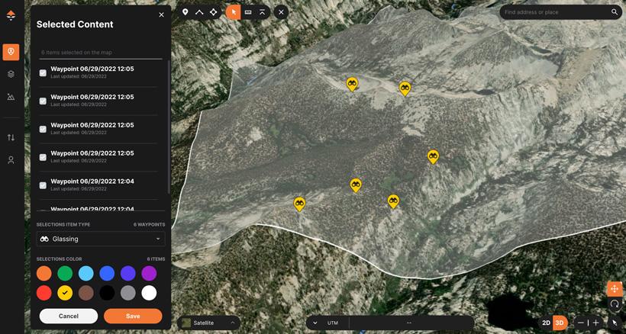Expand the UTM coordinate format chevron
Viewport: 626px width, 334px height.
tap(315, 323)
